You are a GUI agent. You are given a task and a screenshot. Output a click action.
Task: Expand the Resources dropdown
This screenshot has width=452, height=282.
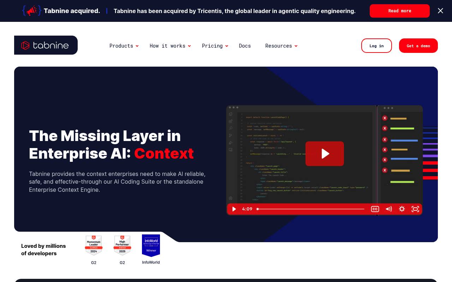[x=281, y=46]
